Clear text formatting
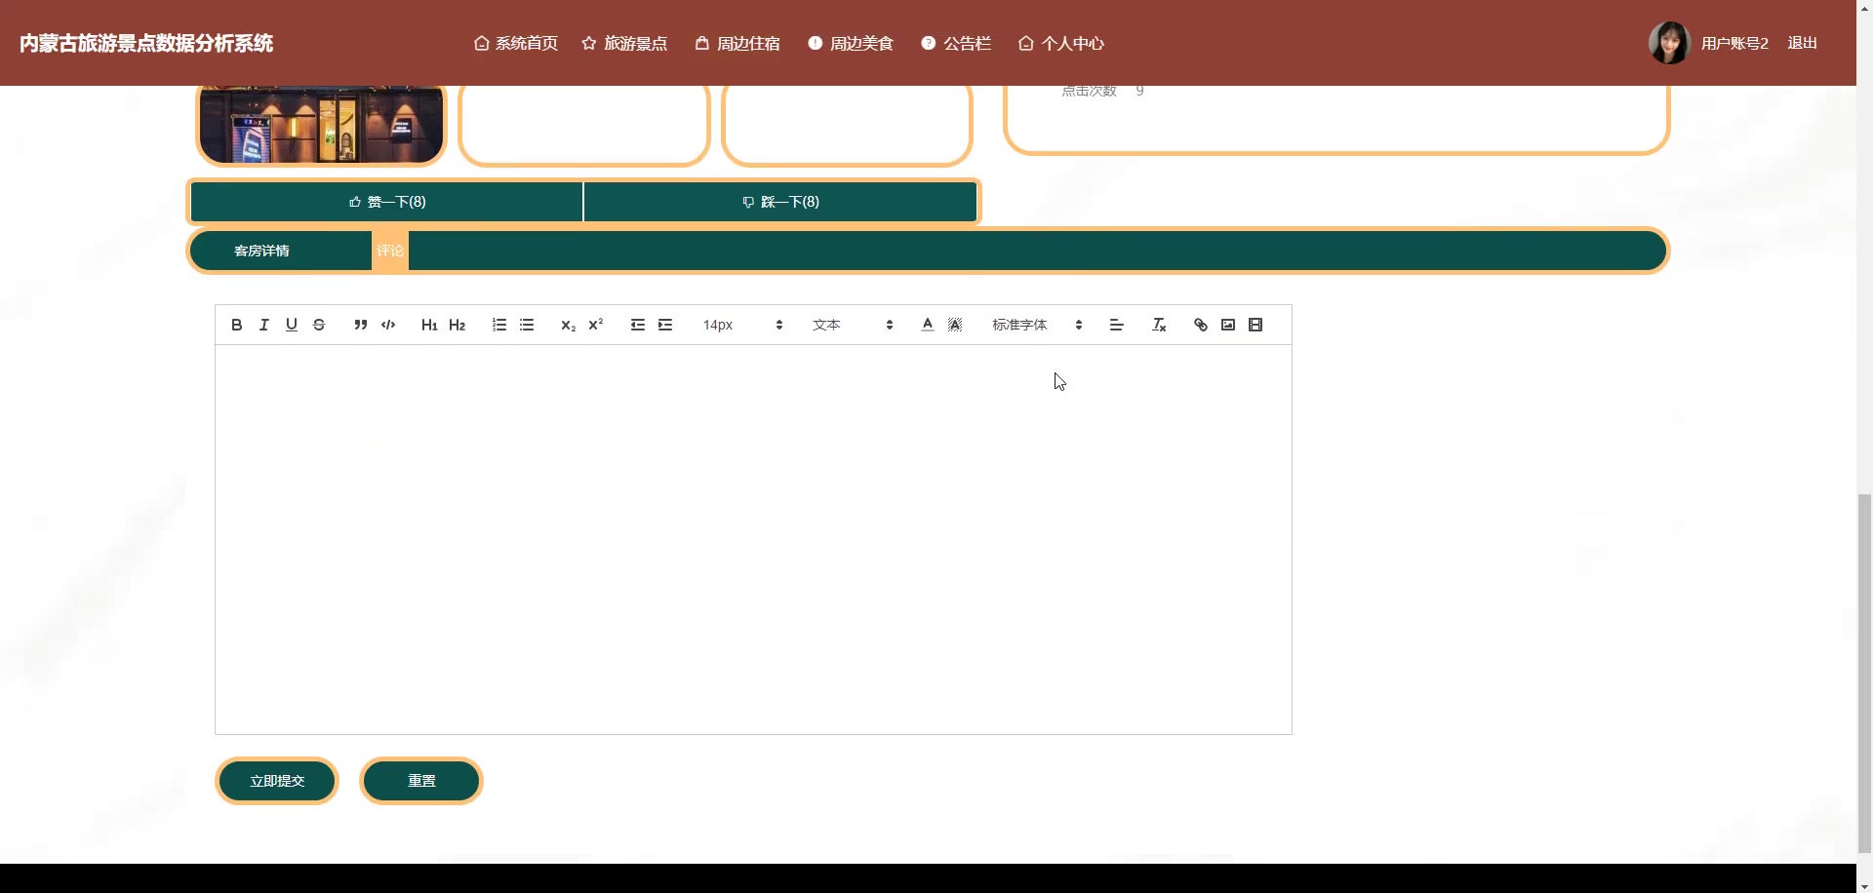Image resolution: width=1873 pixels, height=893 pixels. 1159,325
